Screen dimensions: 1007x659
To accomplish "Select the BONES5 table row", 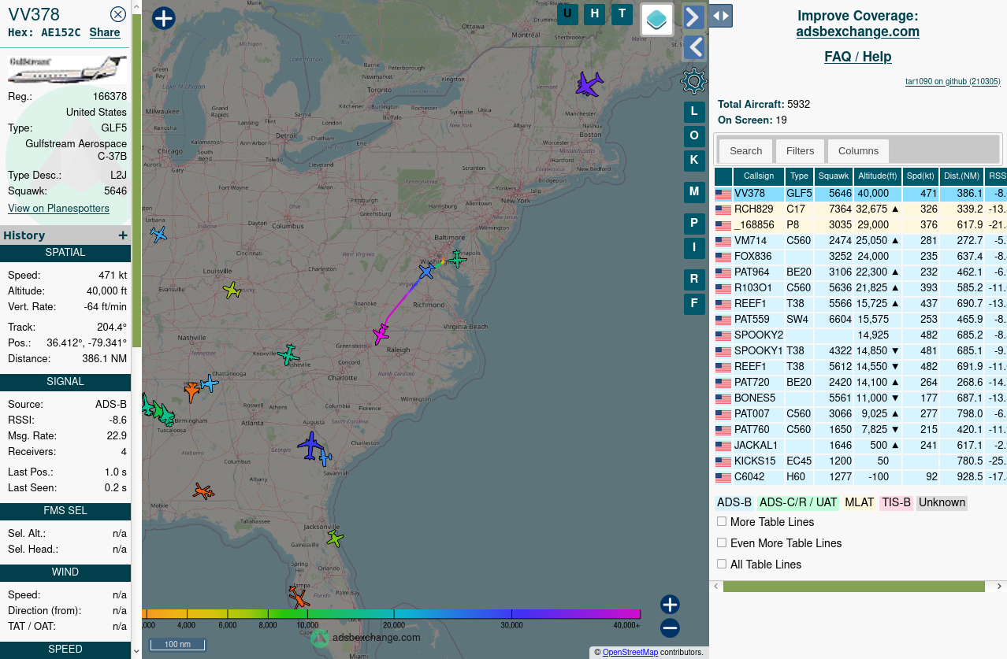I will click(860, 398).
